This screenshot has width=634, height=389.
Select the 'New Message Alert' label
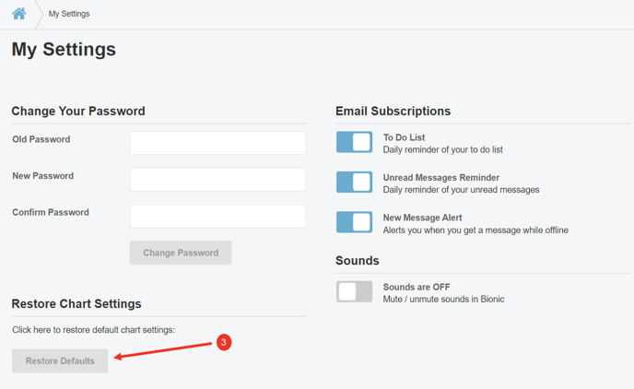[x=423, y=218]
